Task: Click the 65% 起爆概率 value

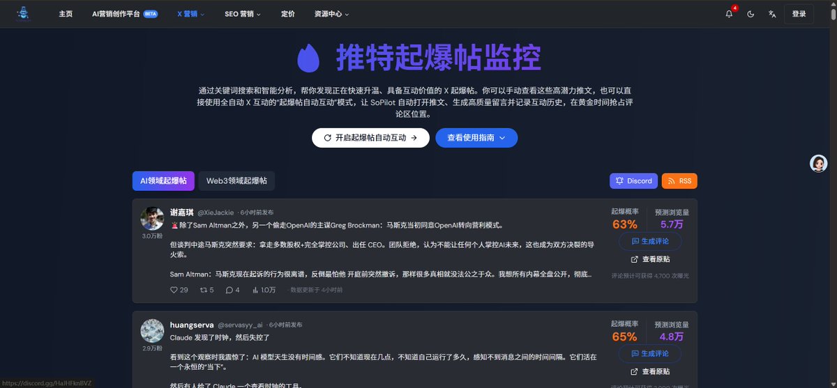Action: pos(624,336)
